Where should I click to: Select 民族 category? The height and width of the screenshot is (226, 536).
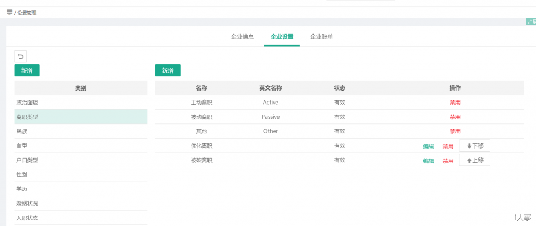tap(81, 131)
